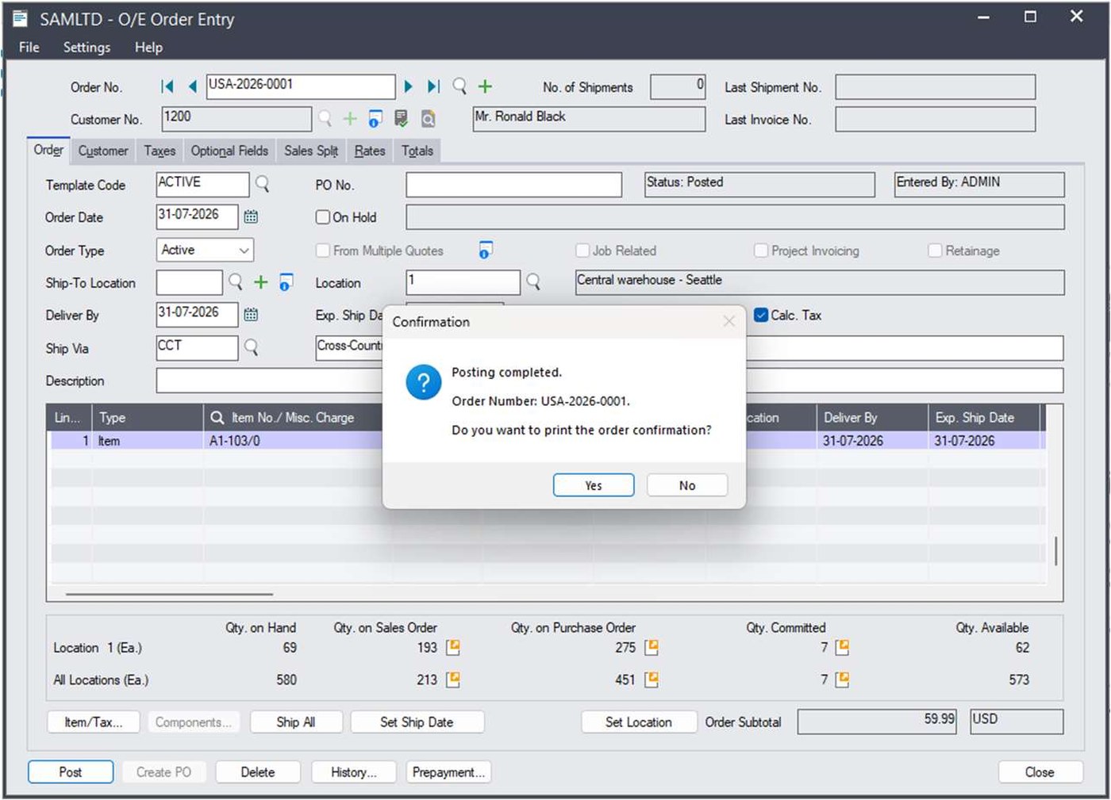Screen dimensions: 1111x800
Task: Open the Settings menu
Action: coord(86,47)
